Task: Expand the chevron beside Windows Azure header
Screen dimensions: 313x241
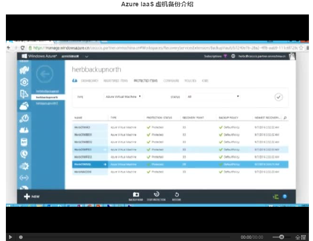Action: pyautogui.click(x=87, y=57)
